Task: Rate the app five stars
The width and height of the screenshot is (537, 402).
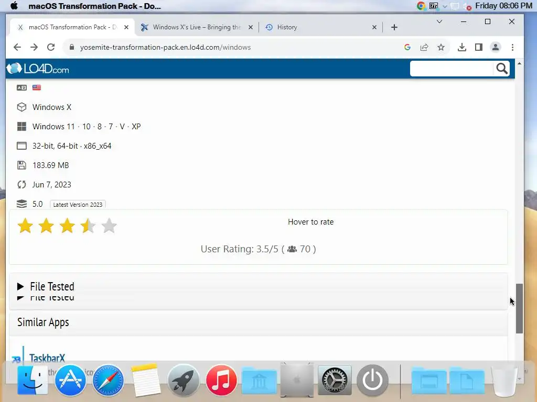Action: pos(109,226)
